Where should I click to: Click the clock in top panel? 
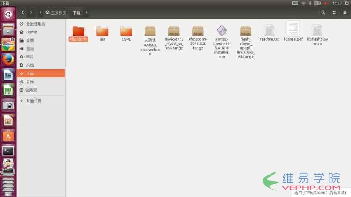[337, 3]
